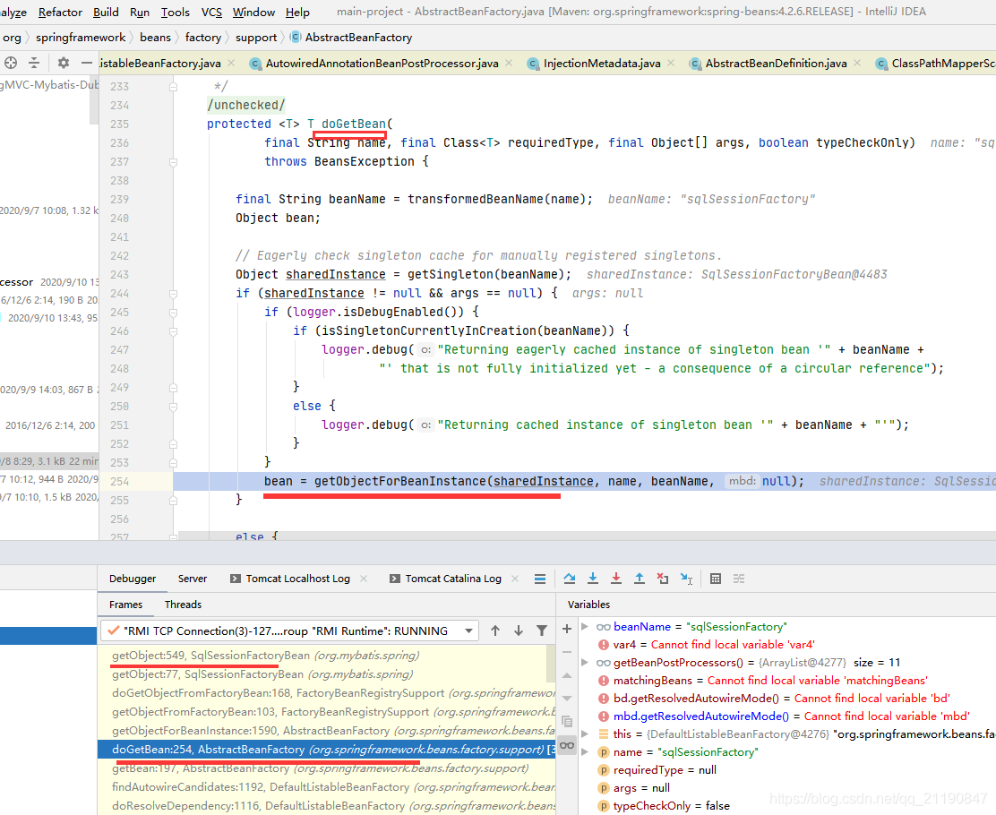Viewport: 996px width, 815px height.
Task: Click the 'support' breadcrumb
Action: 256,38
